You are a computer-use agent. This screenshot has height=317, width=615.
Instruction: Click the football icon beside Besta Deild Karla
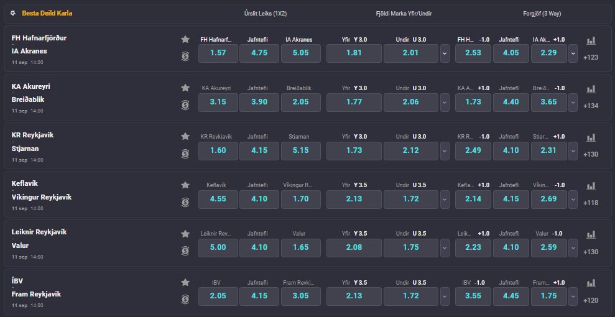coord(13,13)
